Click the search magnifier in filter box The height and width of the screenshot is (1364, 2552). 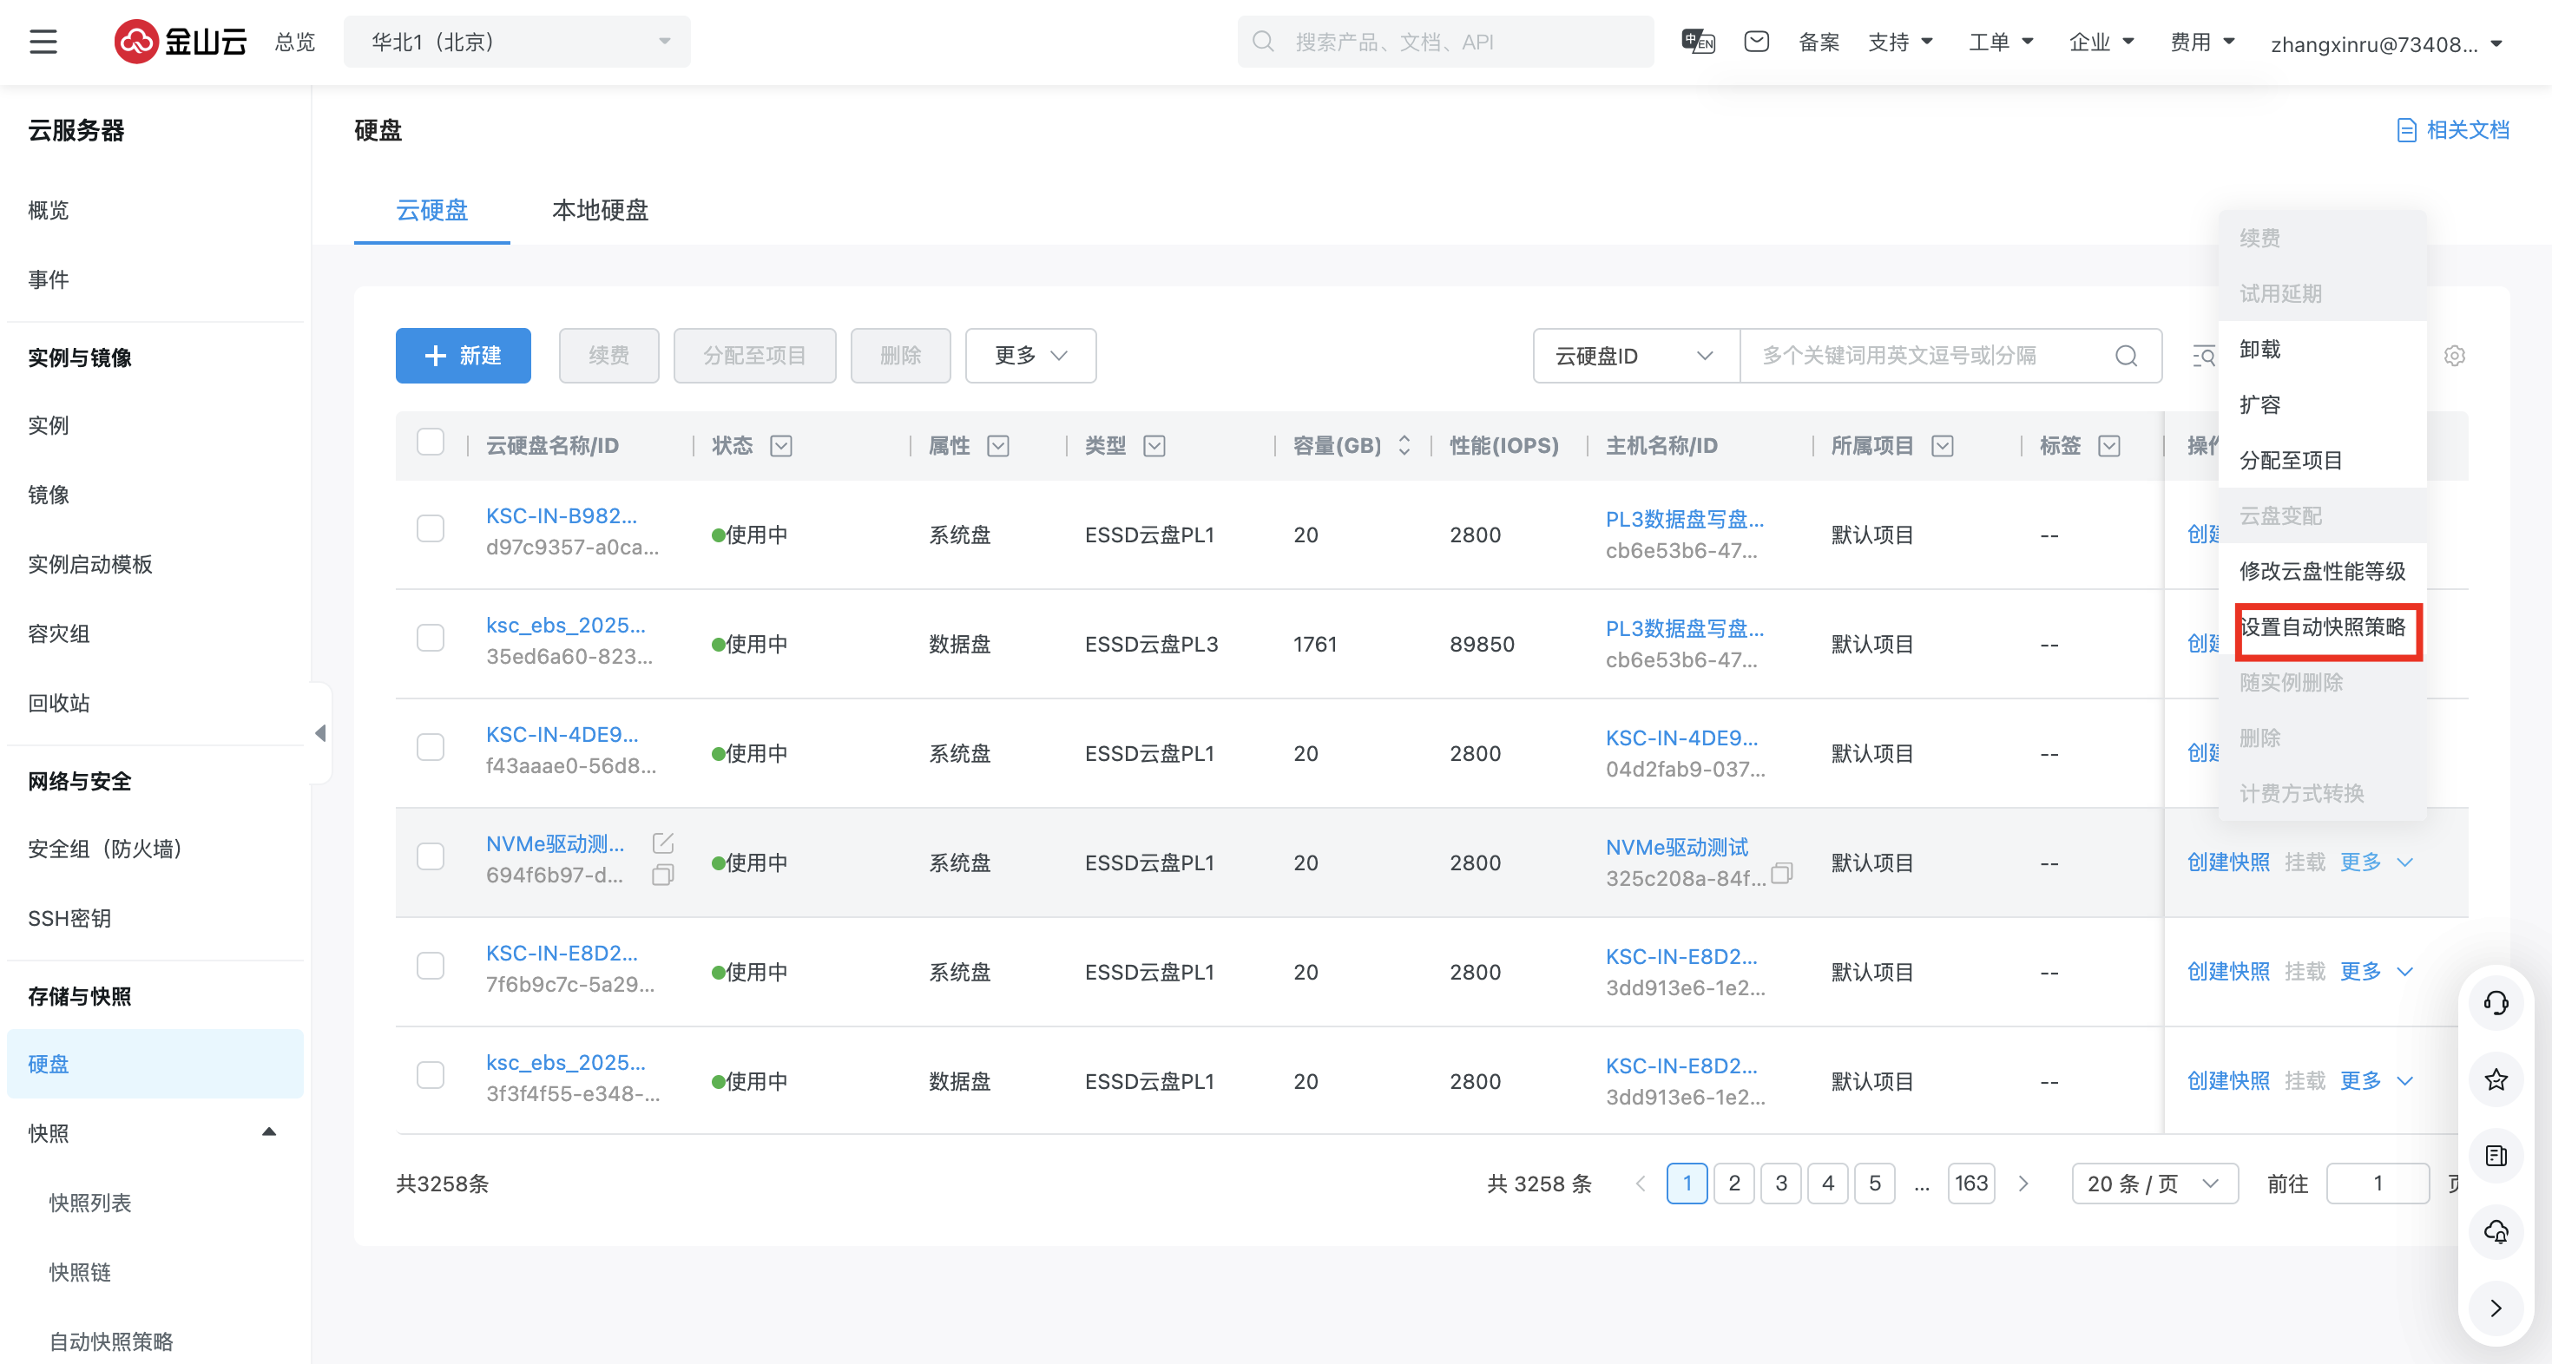[x=2126, y=356]
